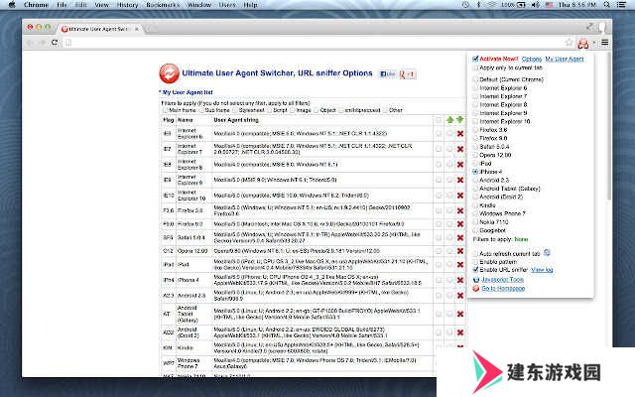Click the green move-down arrow
Image resolution: width=635 pixels, height=397 pixels.
tap(459, 119)
